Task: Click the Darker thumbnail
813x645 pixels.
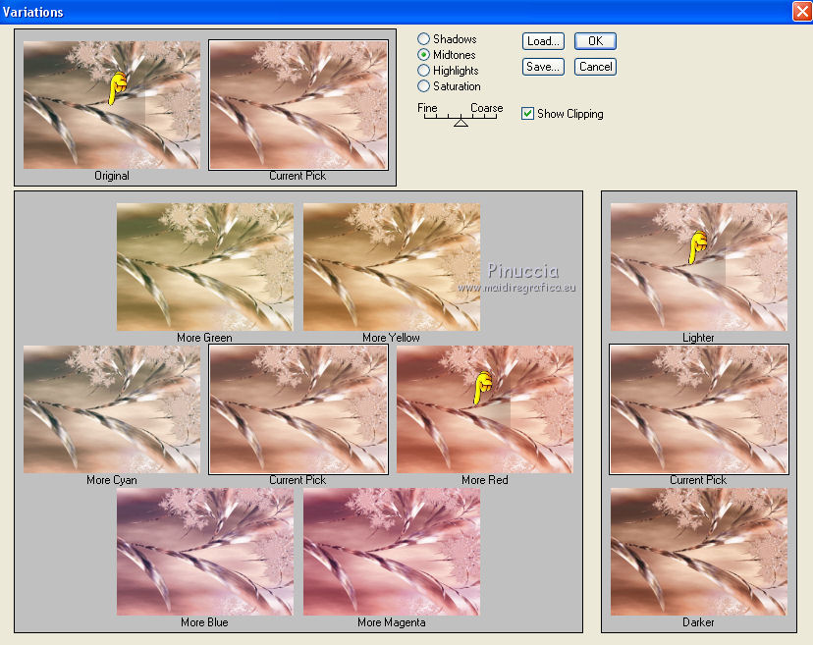Action: 699,552
